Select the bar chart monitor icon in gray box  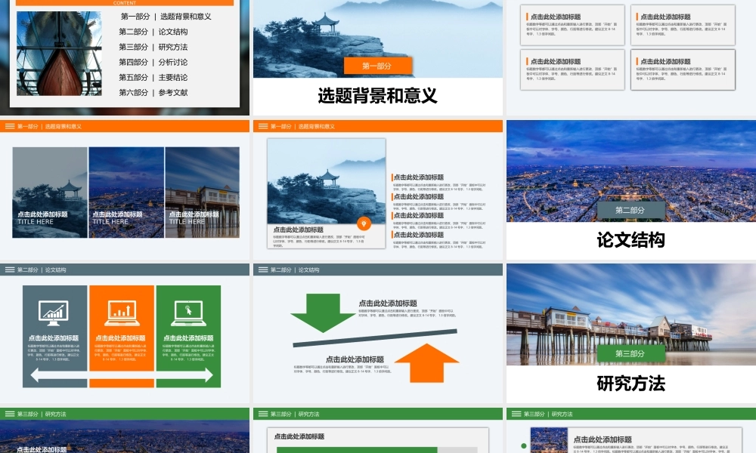click(x=53, y=311)
